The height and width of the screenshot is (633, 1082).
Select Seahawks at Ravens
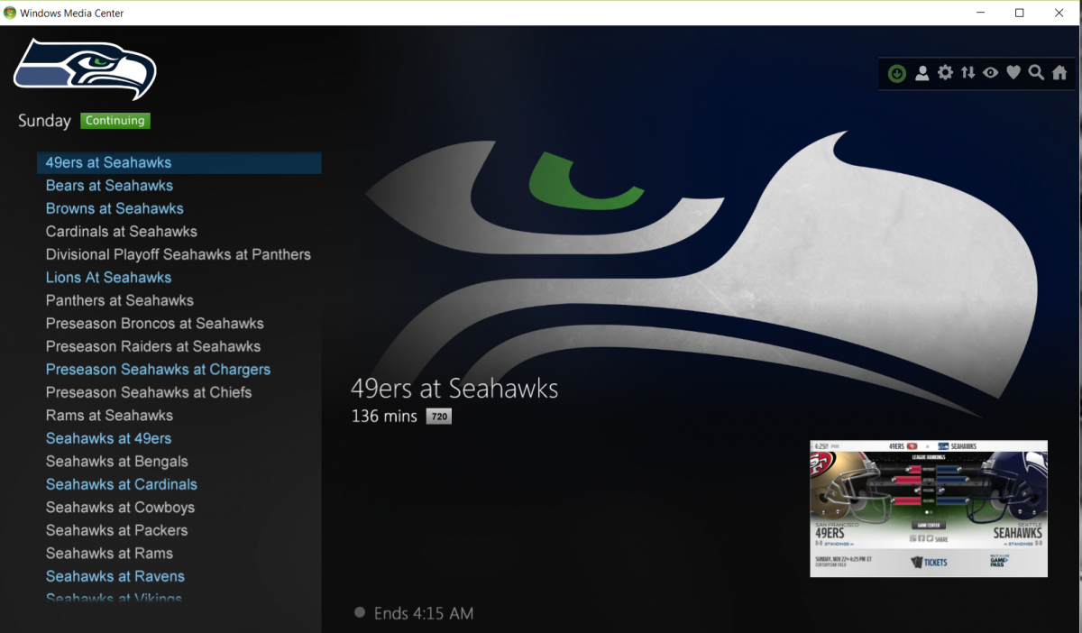pyautogui.click(x=115, y=576)
